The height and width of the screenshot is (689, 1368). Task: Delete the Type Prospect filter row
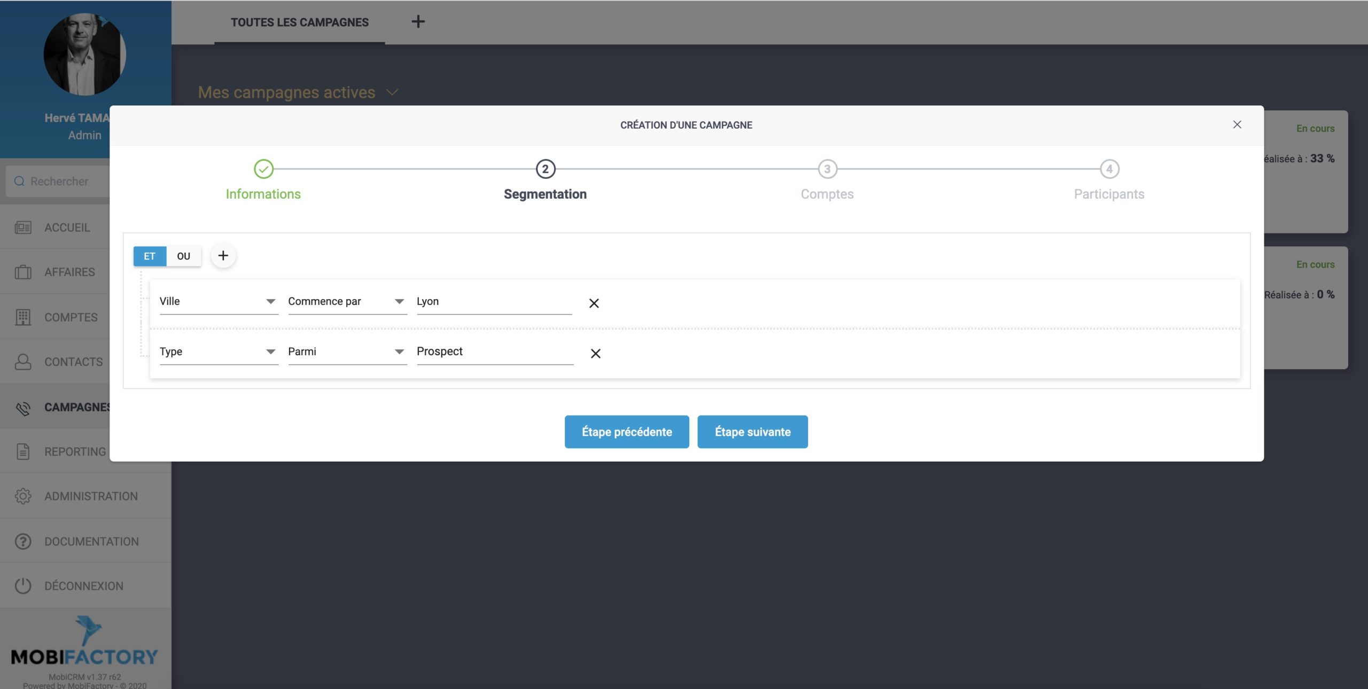(x=595, y=354)
